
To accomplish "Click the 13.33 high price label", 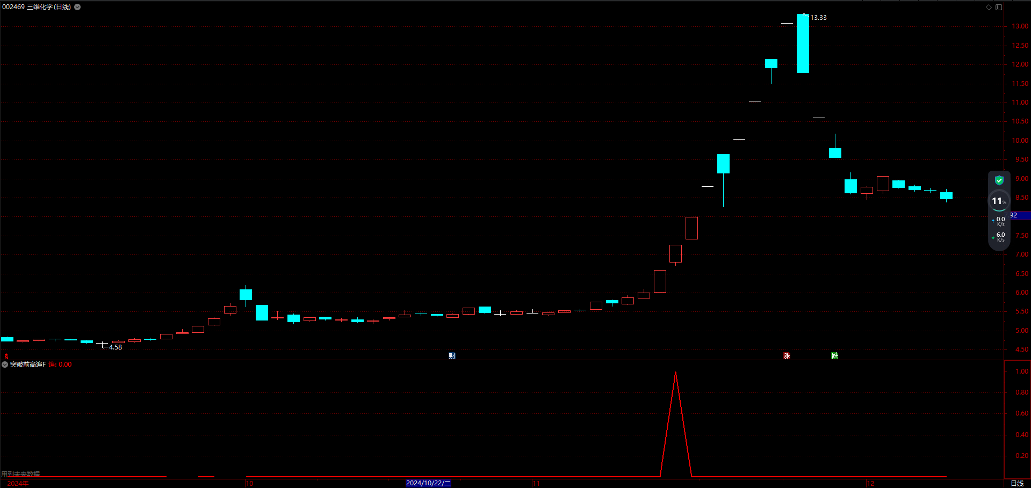I will [x=818, y=18].
